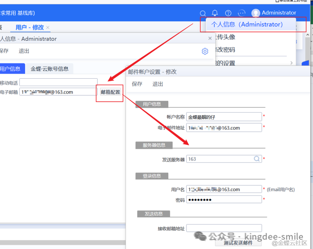Open the gear settings icon in dialog

205,51
